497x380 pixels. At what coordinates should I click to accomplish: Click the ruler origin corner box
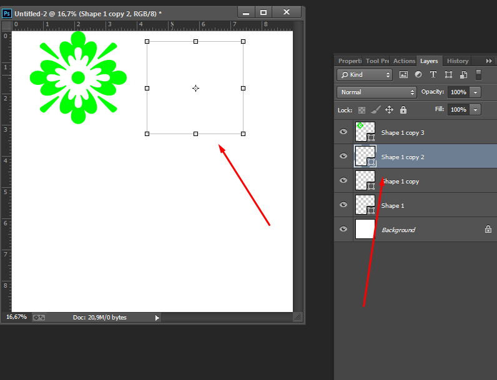click(7, 26)
